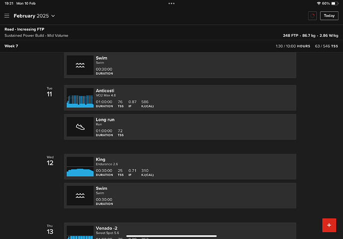Tap Anticosti's 586 kJ value
Image resolution: width=343 pixels, height=239 pixels.
(x=145, y=102)
